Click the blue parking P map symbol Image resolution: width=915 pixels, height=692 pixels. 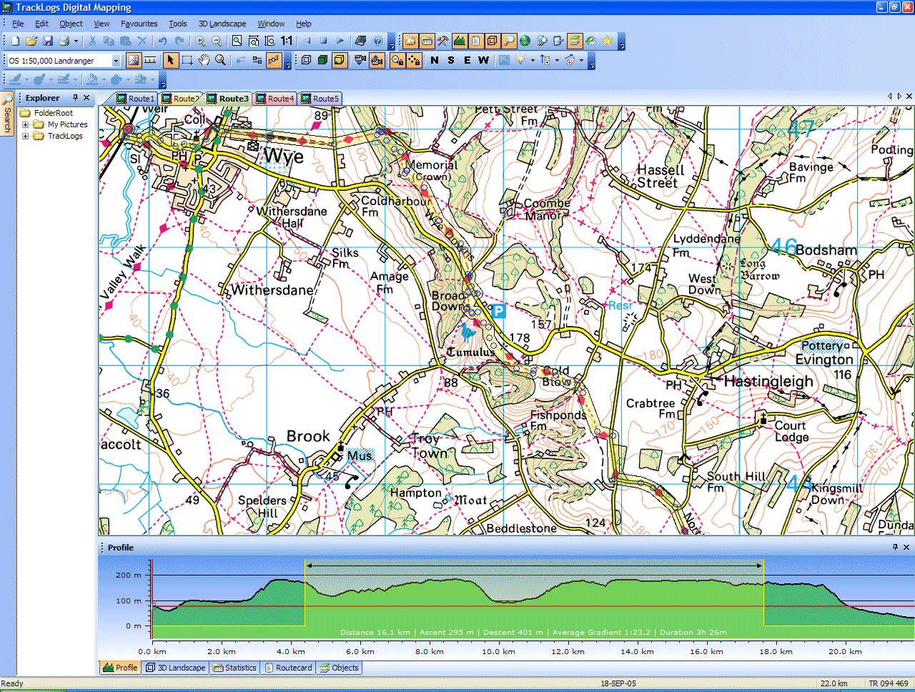[499, 311]
